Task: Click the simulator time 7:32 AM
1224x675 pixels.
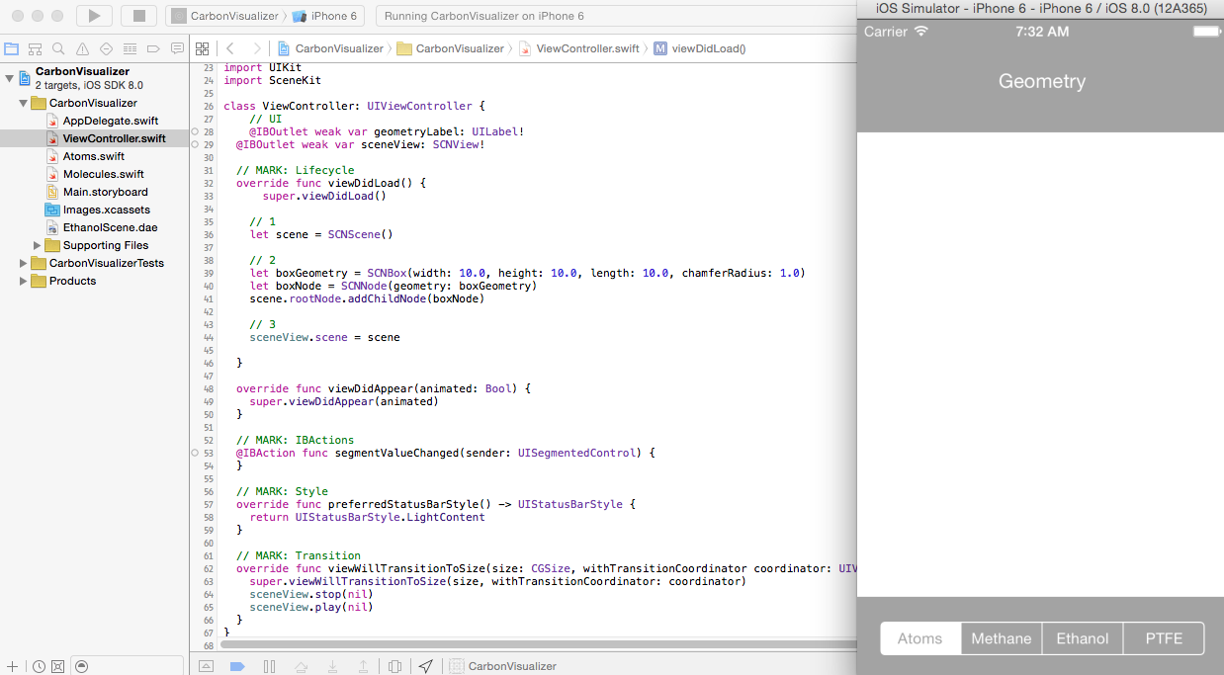Action: [1042, 32]
